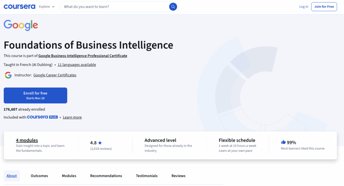Click the thumbs-up icon beside 99%
This screenshot has height=186, width=344.
[x=283, y=142]
